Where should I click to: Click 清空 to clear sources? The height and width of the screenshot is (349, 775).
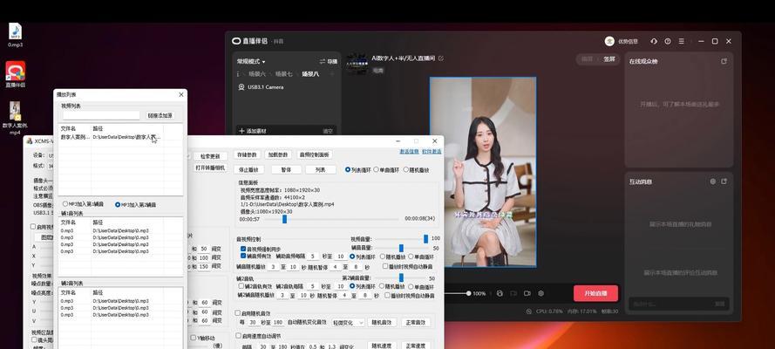tap(328, 131)
